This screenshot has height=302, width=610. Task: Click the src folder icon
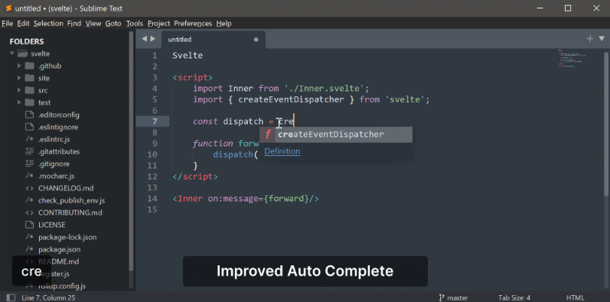(x=30, y=90)
